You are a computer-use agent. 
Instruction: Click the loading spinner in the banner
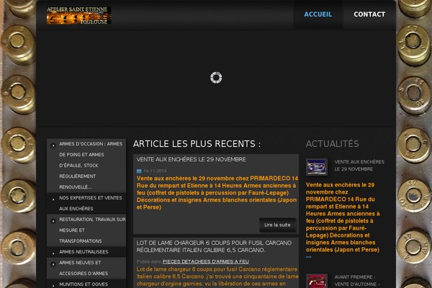pyautogui.click(x=216, y=78)
